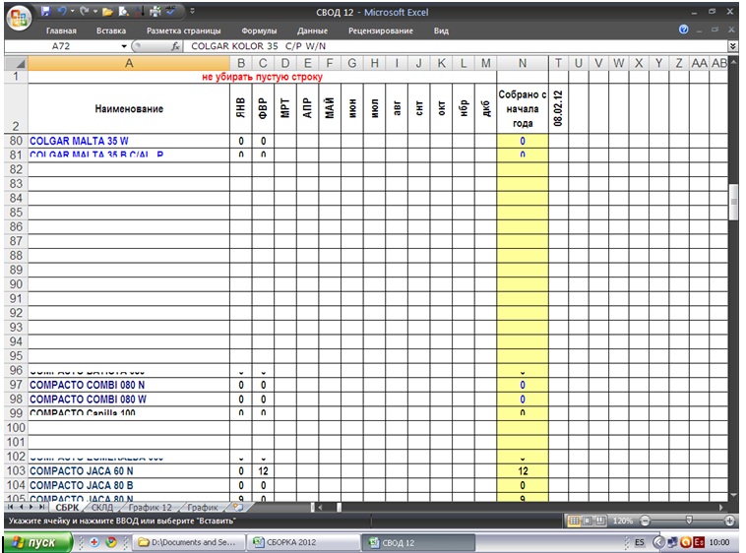Click cell COMPACTO COMBI 080 N

(129, 385)
